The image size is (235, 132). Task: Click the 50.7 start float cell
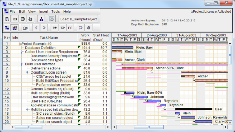(101, 48)
